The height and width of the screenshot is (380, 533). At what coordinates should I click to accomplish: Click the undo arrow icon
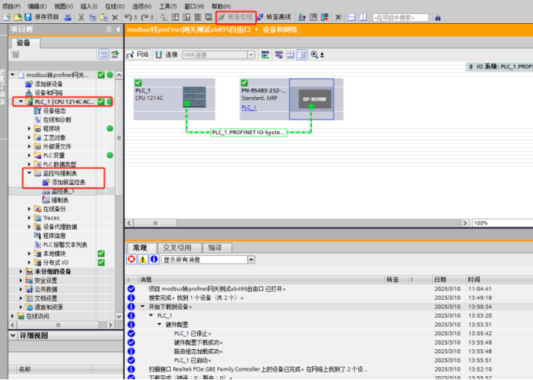point(128,17)
